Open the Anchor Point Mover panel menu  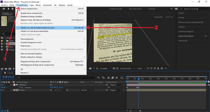click(206, 36)
